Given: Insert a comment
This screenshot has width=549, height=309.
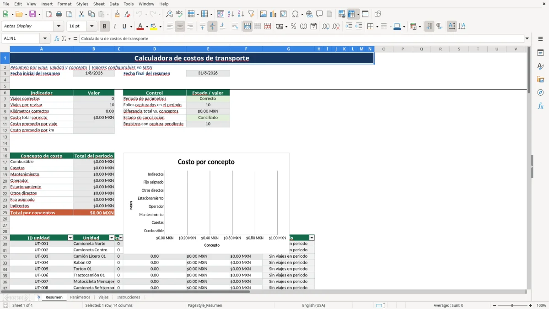Looking at the screenshot, I should tap(319, 14).
